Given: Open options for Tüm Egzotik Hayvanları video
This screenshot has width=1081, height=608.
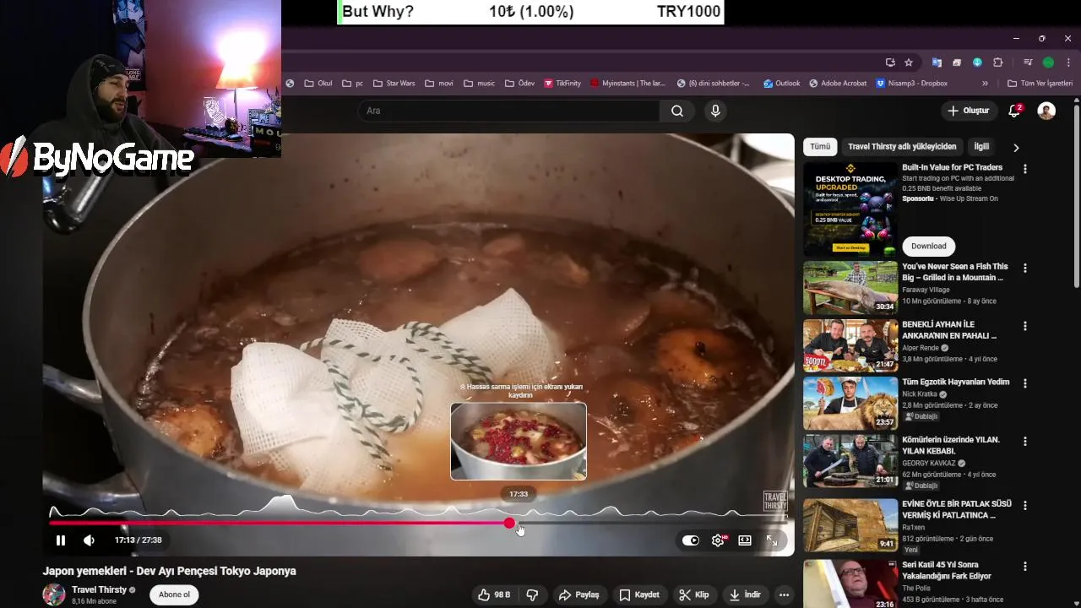Looking at the screenshot, I should (1025, 383).
